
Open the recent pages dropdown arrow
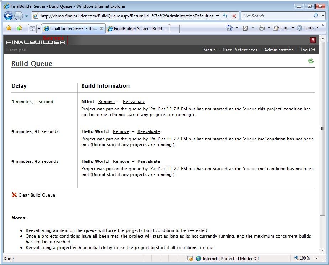point(26,16)
